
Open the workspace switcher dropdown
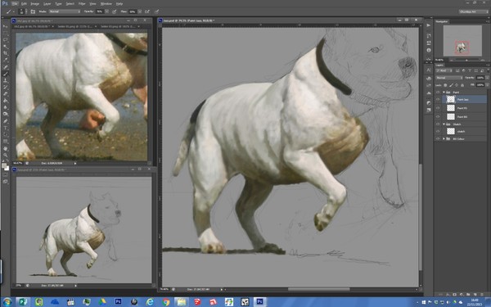474,11
